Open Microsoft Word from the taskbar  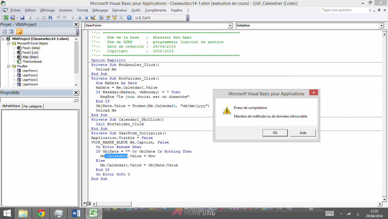pos(76,213)
